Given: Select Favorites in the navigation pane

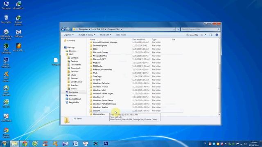Looking at the screenshot, I should (70, 41).
